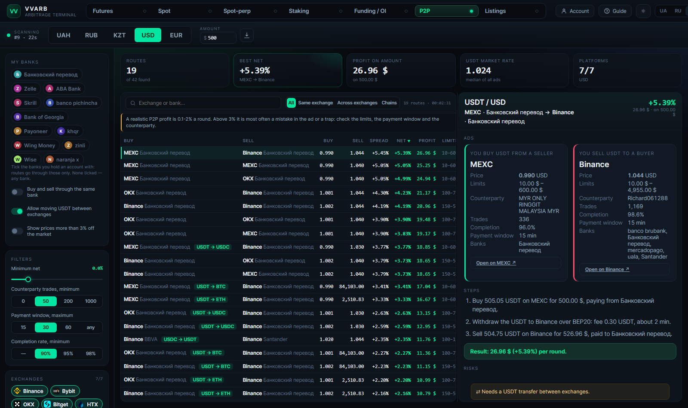Click the Amount input showing 500
This screenshot has width=688, height=408.
pos(218,38)
